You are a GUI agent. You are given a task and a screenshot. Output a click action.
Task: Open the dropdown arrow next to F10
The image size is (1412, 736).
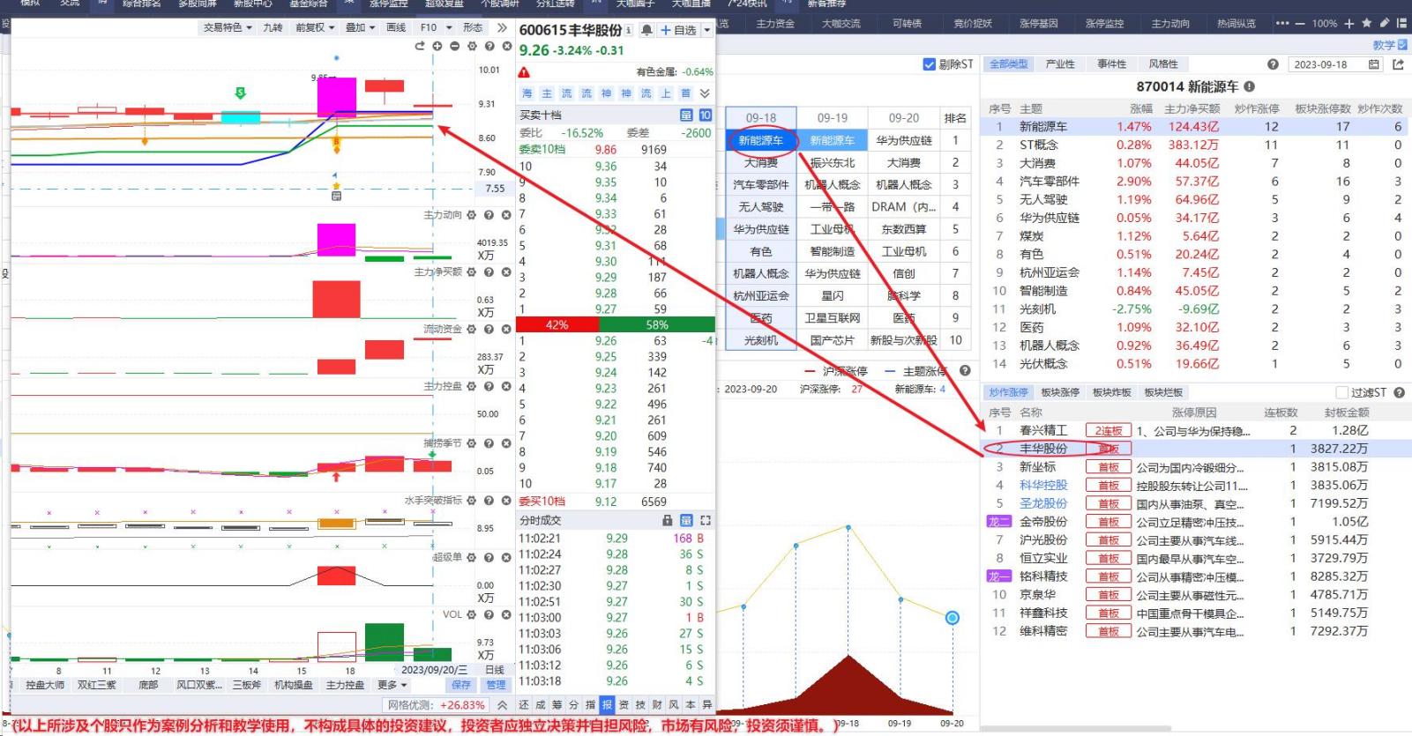pyautogui.click(x=449, y=27)
